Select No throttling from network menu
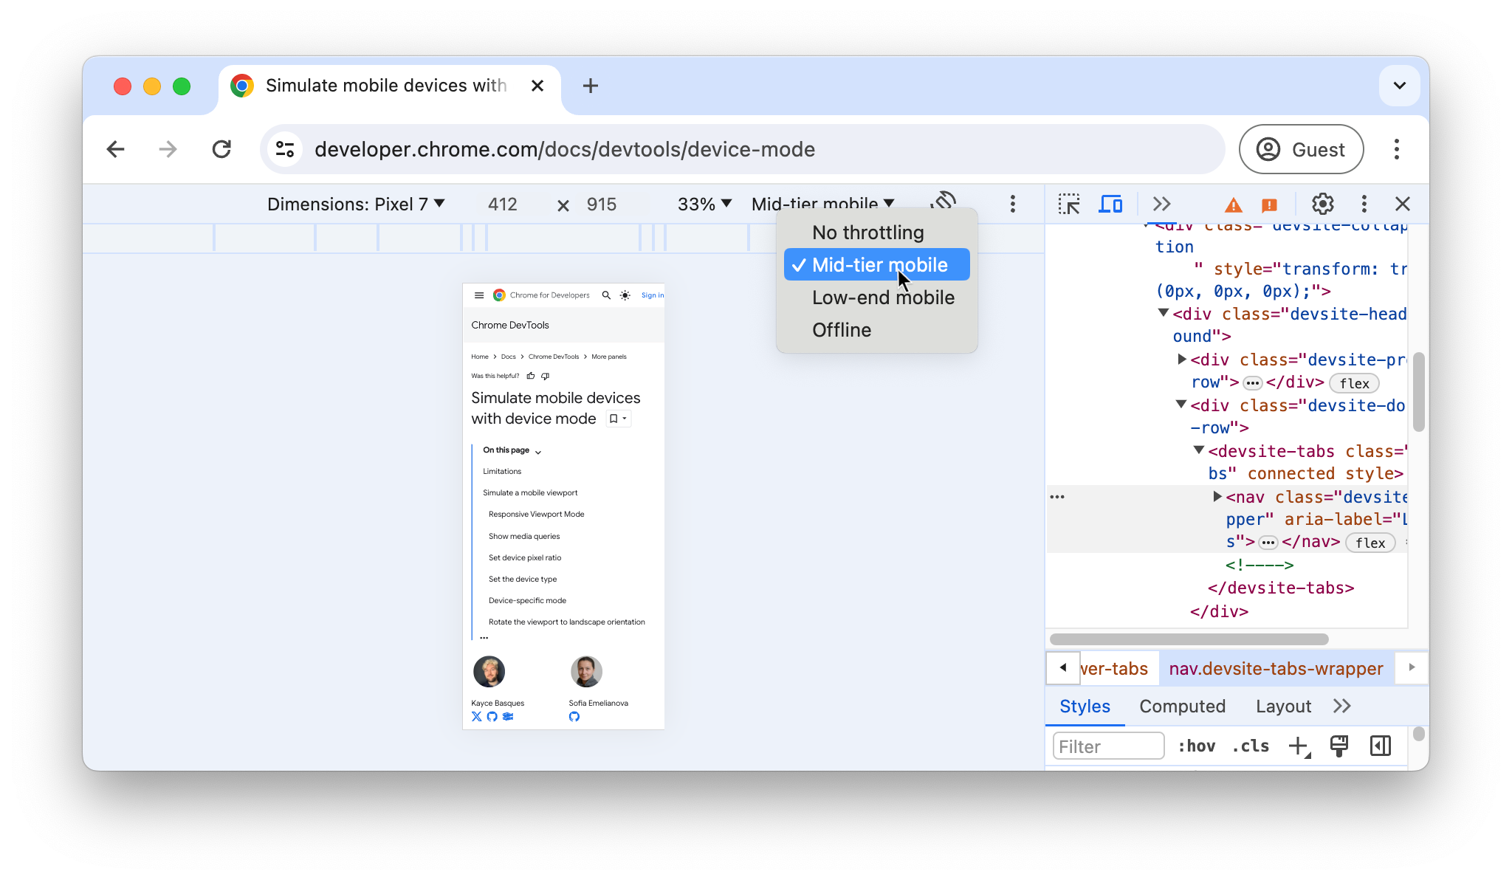Image resolution: width=1512 pixels, height=880 pixels. (868, 232)
